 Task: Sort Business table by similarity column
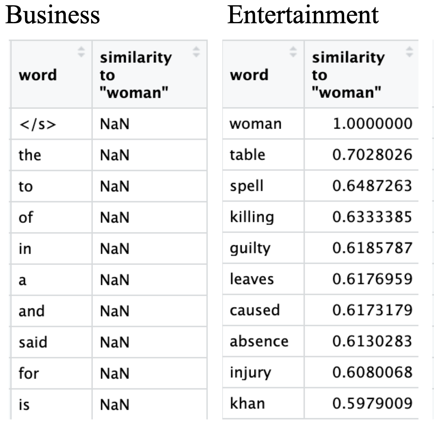(196, 52)
